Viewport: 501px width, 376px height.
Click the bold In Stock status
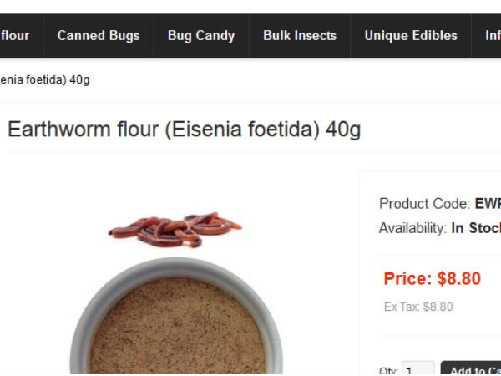click(476, 228)
